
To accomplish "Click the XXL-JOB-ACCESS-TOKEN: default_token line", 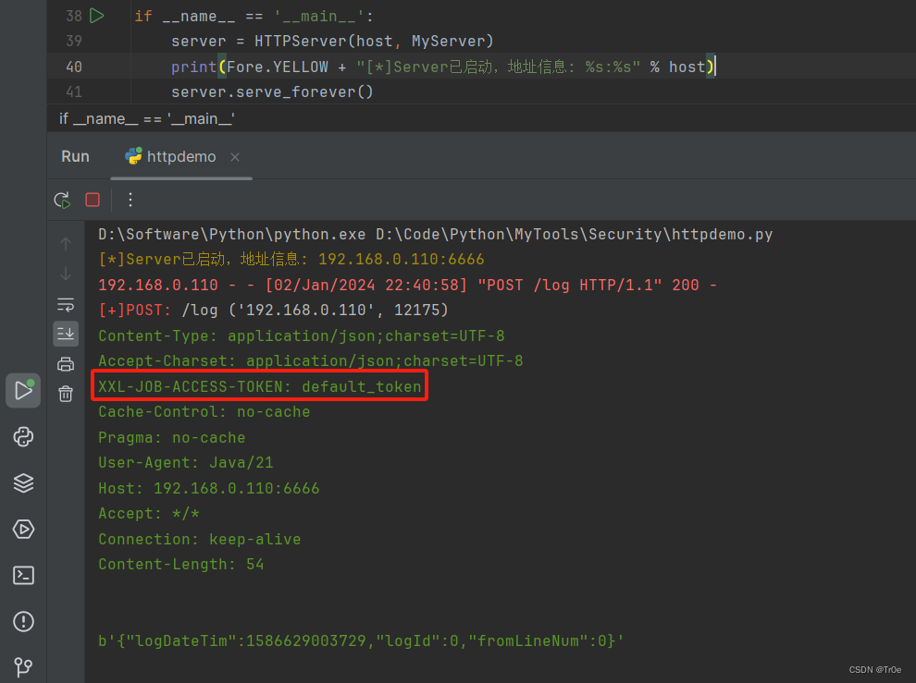I will tap(260, 386).
